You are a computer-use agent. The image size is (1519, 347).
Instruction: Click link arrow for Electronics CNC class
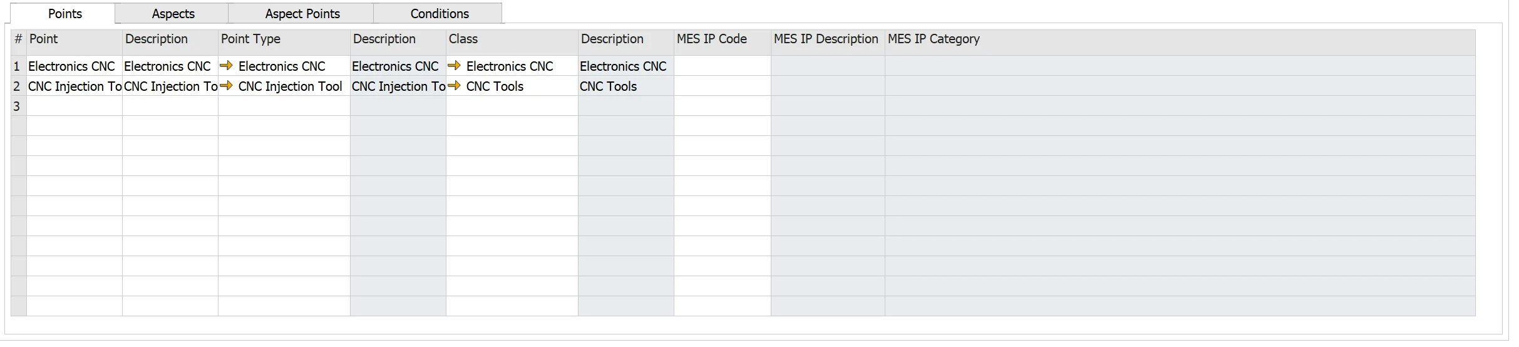[454, 66]
